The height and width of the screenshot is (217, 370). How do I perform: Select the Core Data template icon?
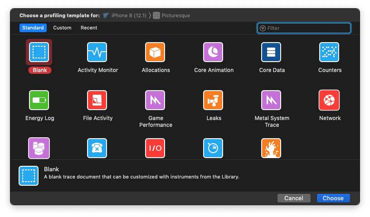coord(271,52)
